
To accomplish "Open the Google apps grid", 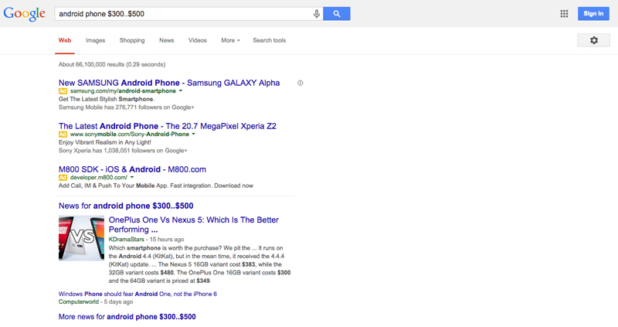I will (565, 14).
